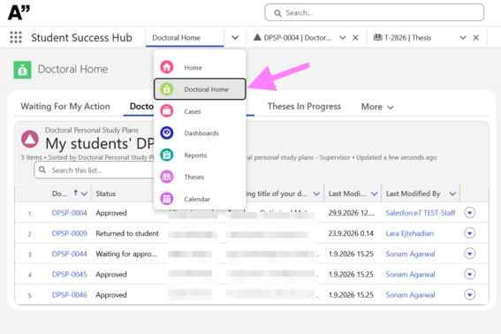
Task: Open record DPSP-0046
Action: [x=69, y=295]
